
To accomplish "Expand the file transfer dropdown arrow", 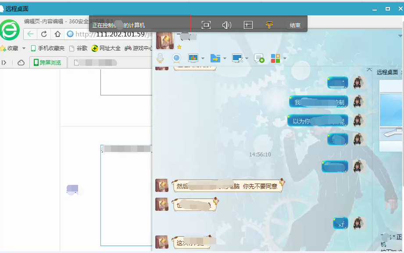I will click(225, 58).
